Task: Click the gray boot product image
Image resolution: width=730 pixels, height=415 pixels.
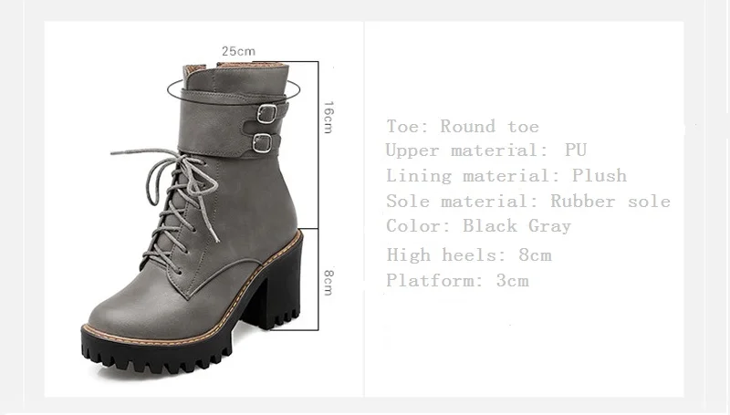Action: pos(192,218)
